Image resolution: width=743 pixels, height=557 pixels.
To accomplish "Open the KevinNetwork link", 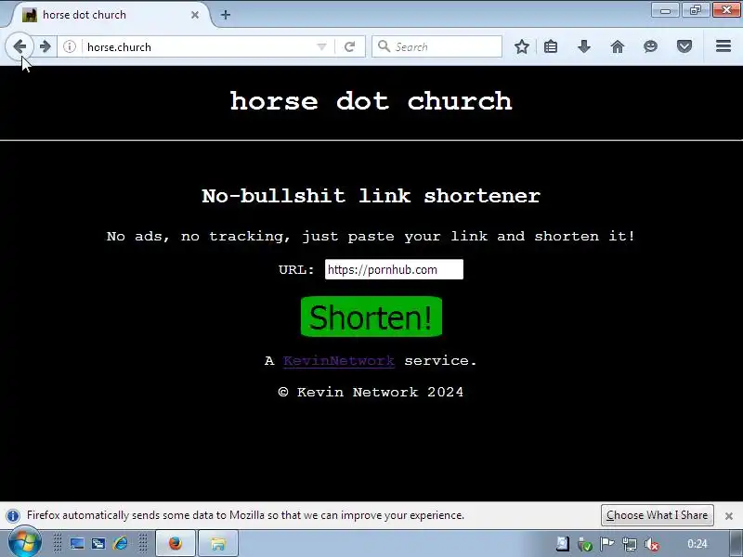I will (x=339, y=361).
